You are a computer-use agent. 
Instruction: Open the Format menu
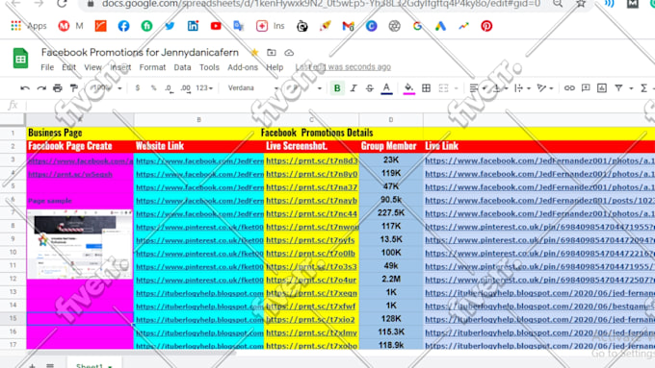coord(152,67)
